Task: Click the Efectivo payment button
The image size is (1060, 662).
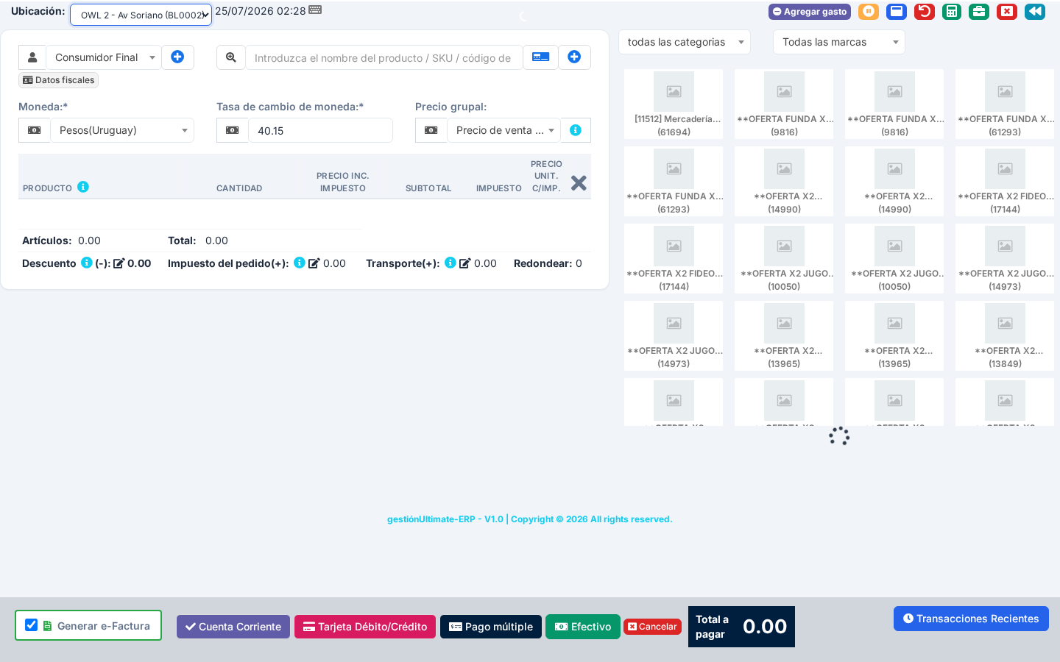Action: [583, 627]
